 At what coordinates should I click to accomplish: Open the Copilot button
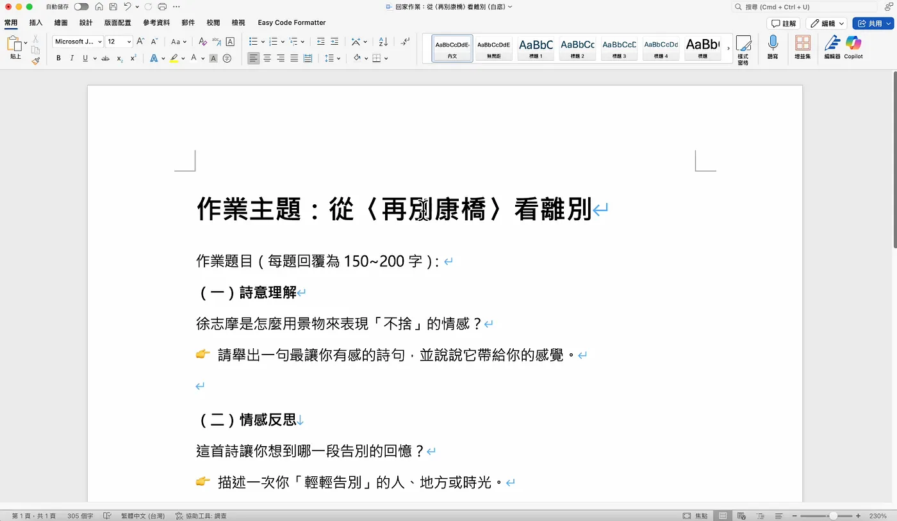[x=853, y=47]
